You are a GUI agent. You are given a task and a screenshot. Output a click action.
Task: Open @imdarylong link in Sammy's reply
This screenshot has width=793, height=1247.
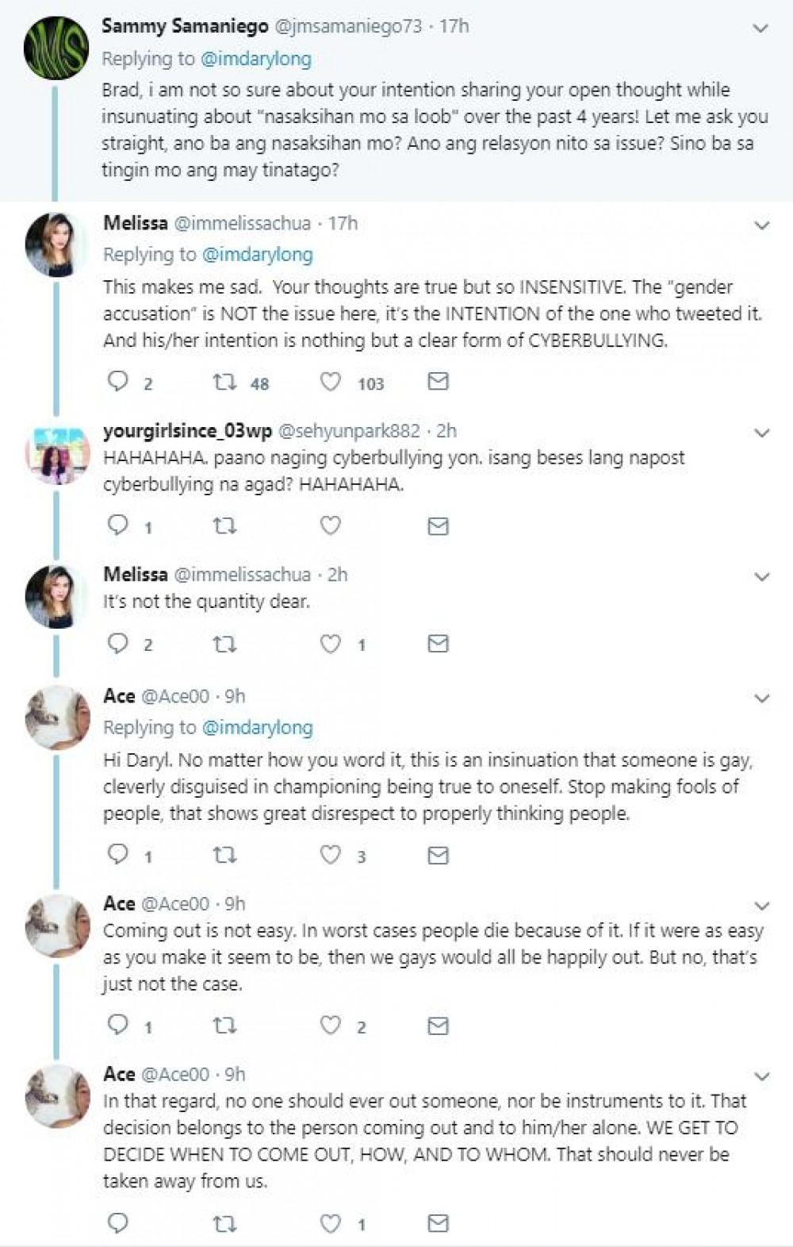pyautogui.click(x=255, y=59)
